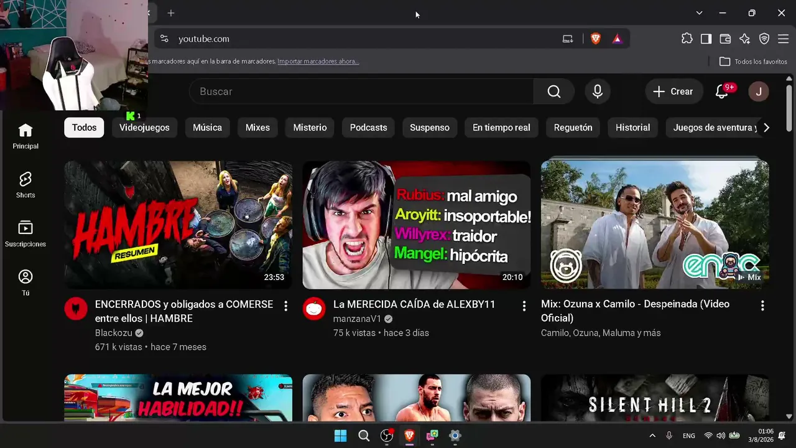Click the YouTube search magnifier button
Viewport: 796px width, 448px height.
(x=554, y=91)
